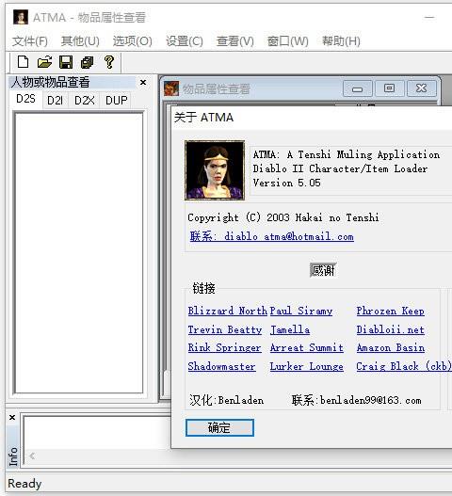Switch to the D2X tab

tap(84, 101)
